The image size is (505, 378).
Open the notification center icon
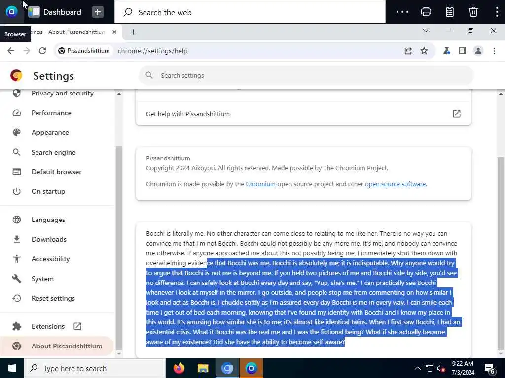[489, 369]
